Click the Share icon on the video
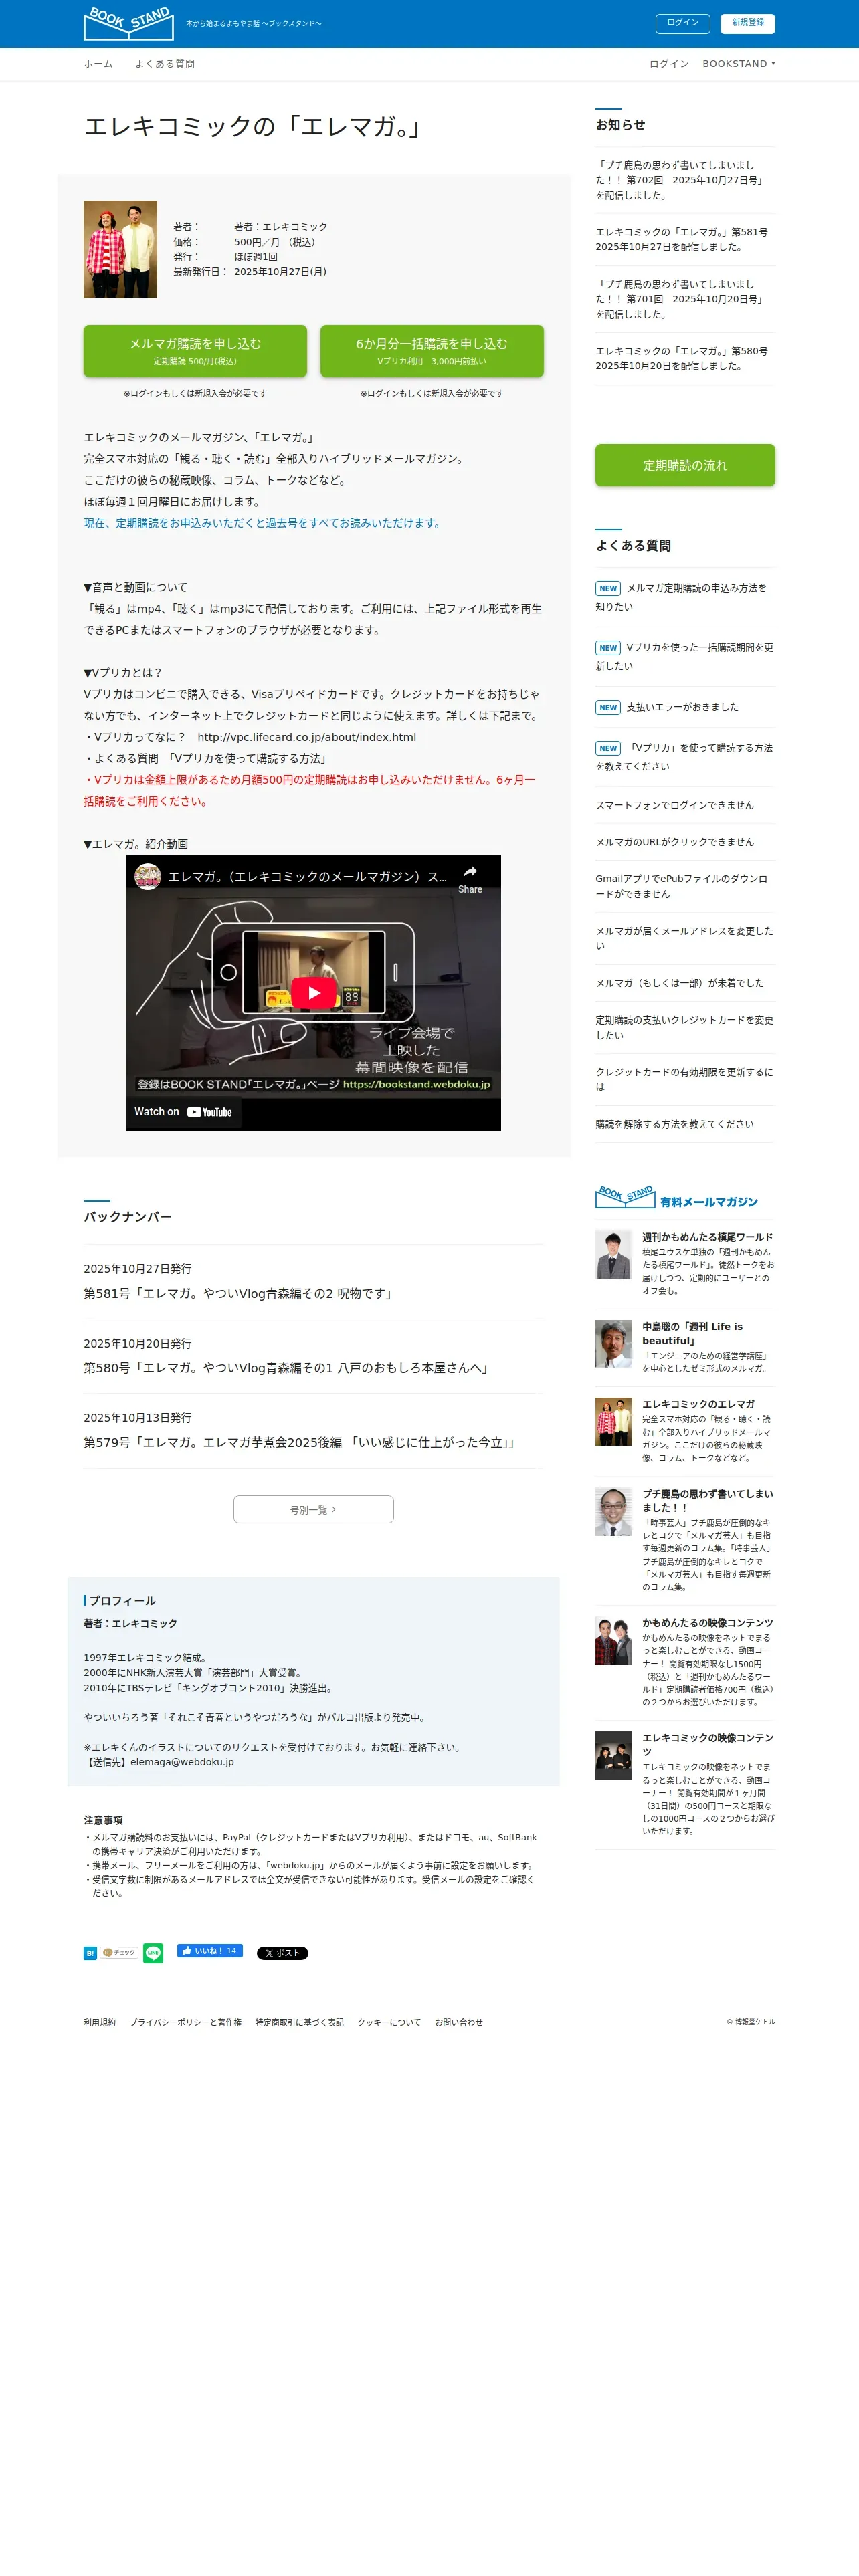 (470, 878)
